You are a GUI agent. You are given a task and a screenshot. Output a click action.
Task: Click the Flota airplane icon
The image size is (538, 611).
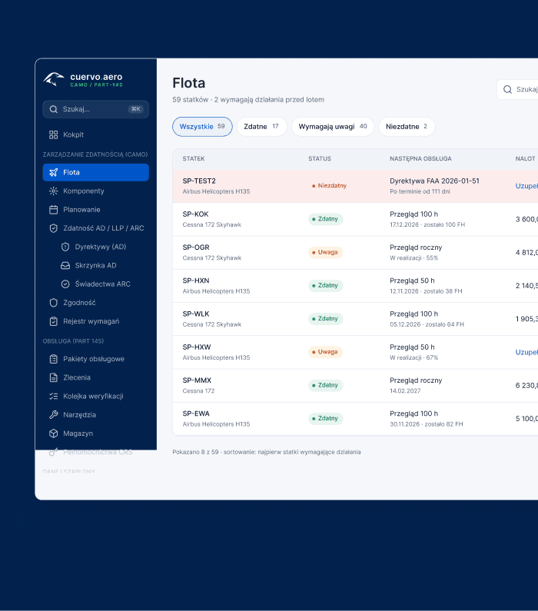53,172
